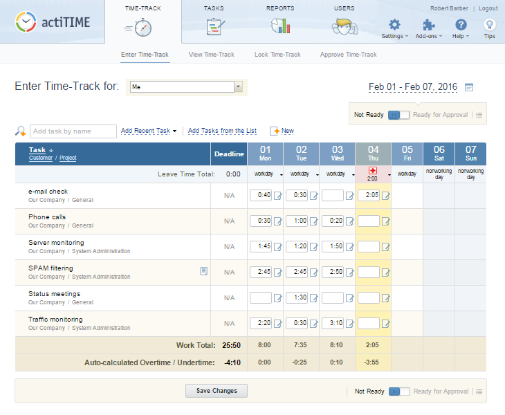The image size is (505, 415).
Task: Click SPAM filtering task description icon
Action: (x=203, y=271)
